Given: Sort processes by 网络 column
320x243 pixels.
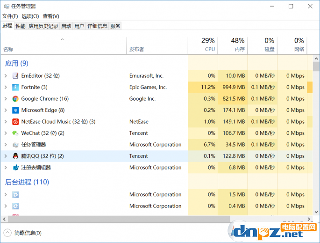Looking at the screenshot, I should pyautogui.click(x=292, y=45).
